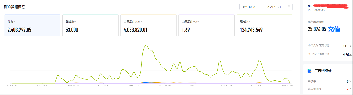This screenshot has height=95, width=353.
Task: Select the 当日累计ROI metric card
Action: coord(207,26)
